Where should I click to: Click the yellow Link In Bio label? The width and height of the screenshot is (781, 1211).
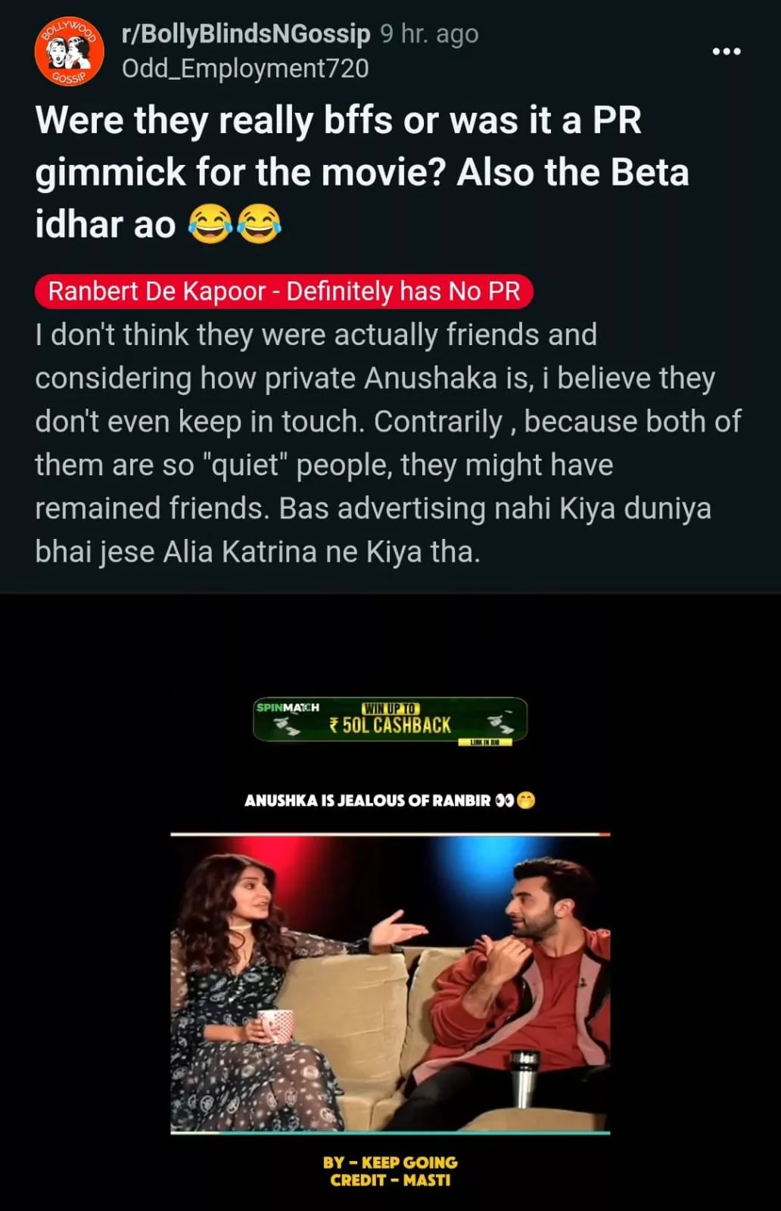click(x=485, y=742)
